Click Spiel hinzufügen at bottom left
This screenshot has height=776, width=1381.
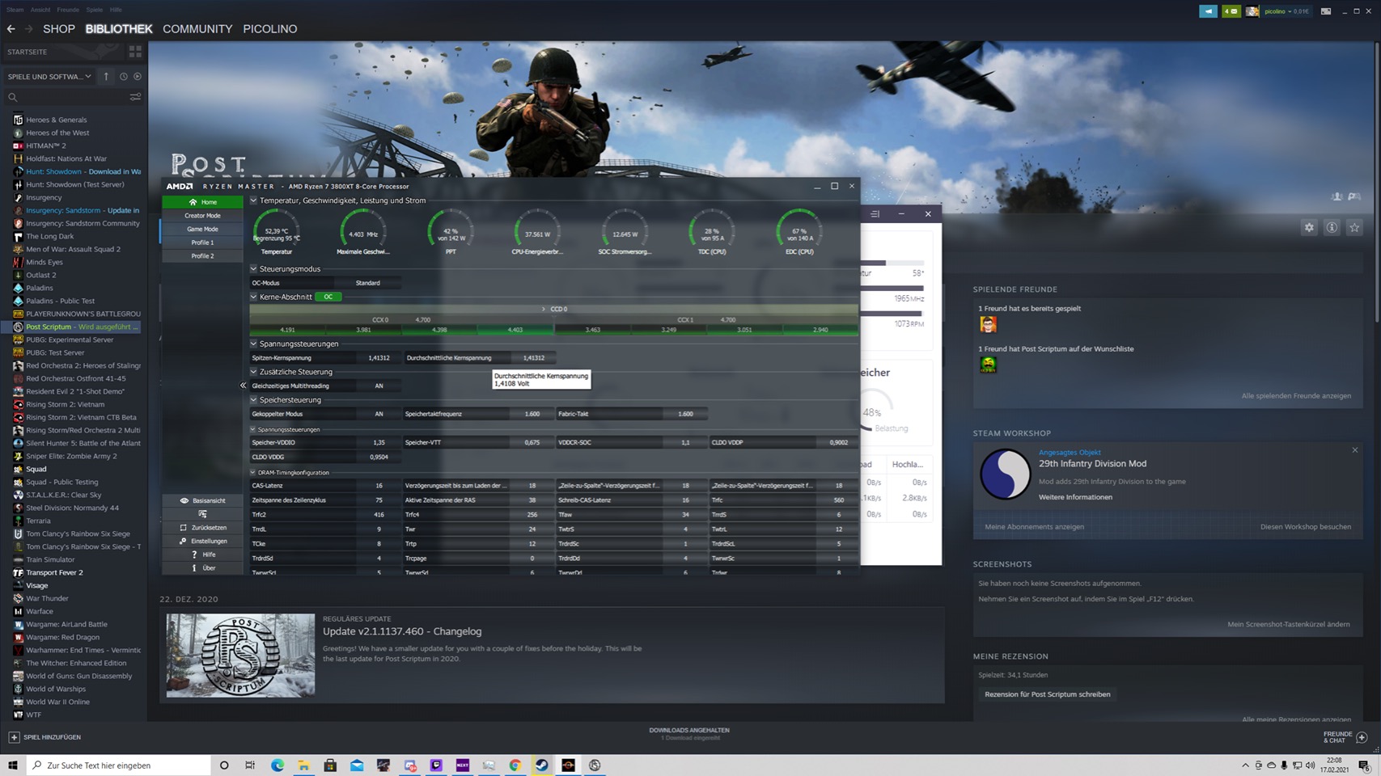[44, 737]
